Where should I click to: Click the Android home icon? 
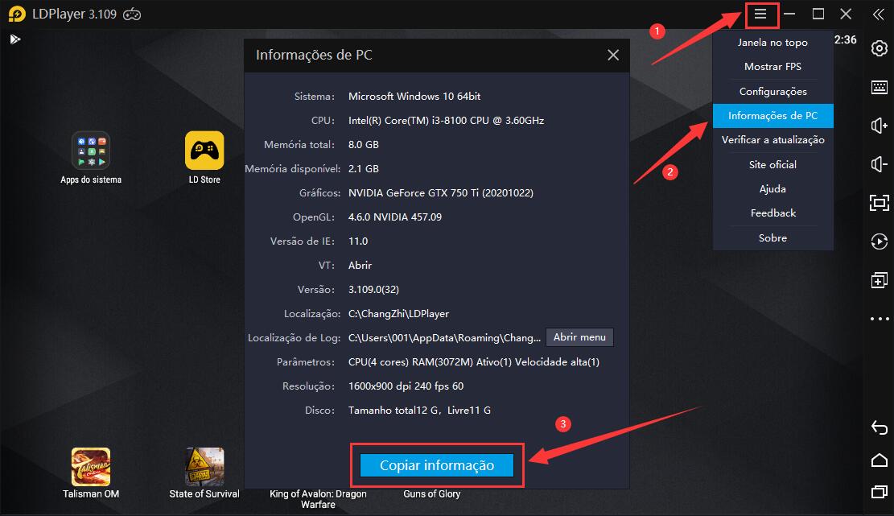tap(880, 460)
